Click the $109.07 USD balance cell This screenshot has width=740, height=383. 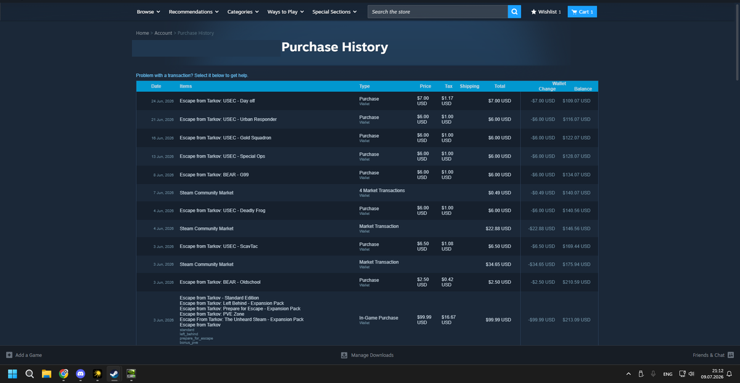coord(576,101)
